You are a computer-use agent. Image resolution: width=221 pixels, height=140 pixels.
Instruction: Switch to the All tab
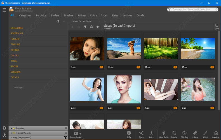point(12,15)
